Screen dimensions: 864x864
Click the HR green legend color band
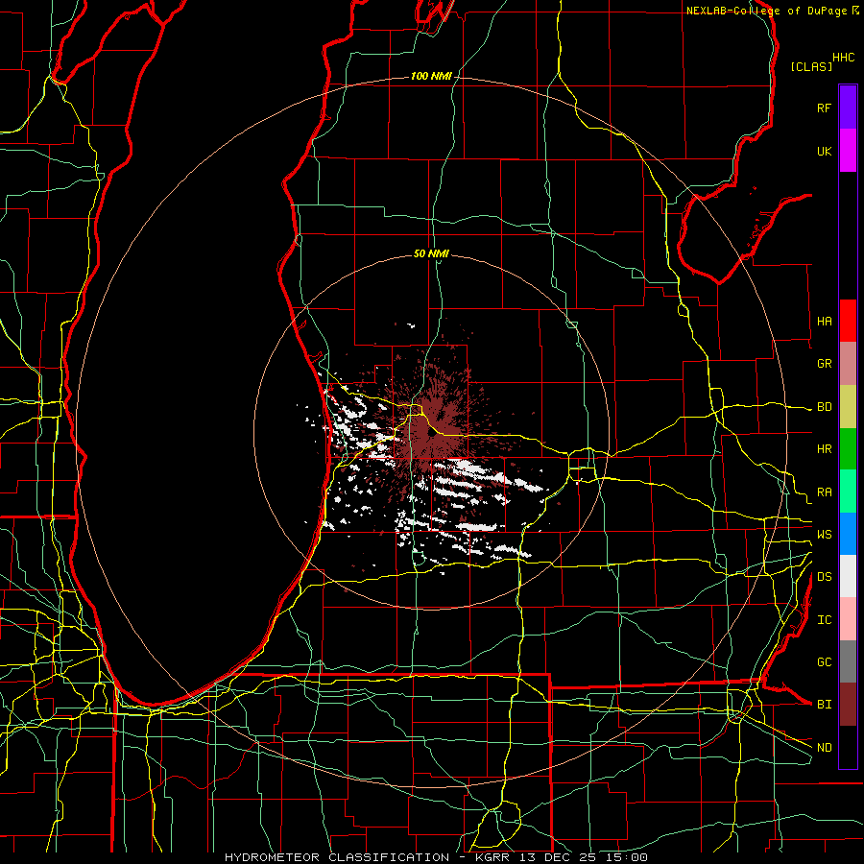848,449
